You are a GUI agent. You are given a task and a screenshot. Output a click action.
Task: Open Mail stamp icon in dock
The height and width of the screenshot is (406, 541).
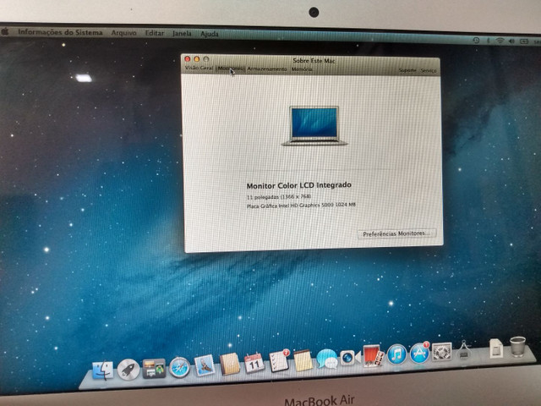205,365
